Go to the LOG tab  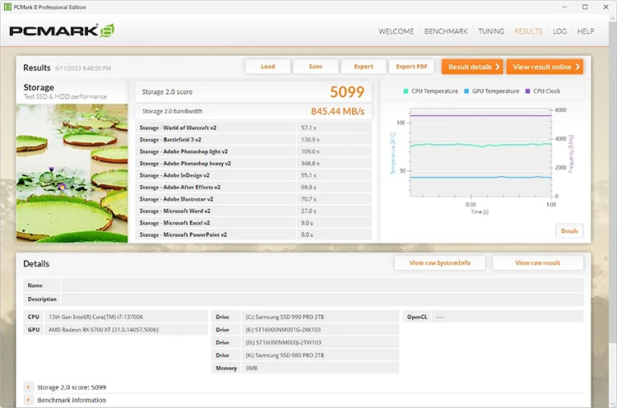(559, 31)
